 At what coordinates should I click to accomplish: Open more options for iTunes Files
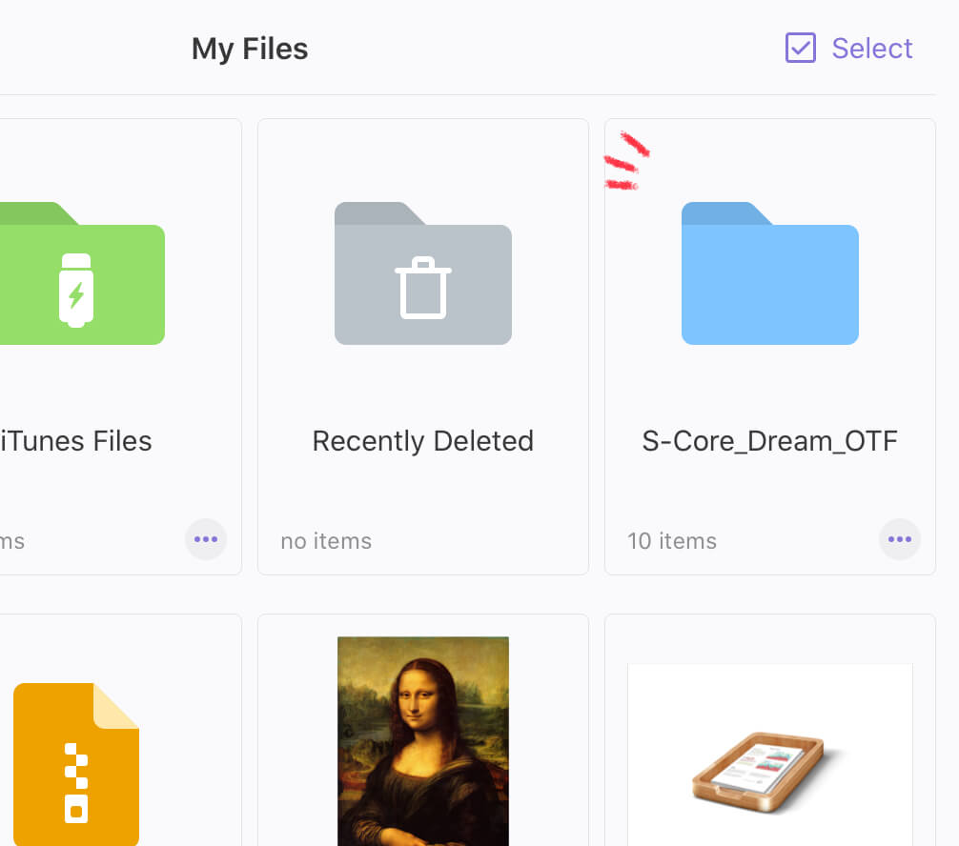pos(206,539)
